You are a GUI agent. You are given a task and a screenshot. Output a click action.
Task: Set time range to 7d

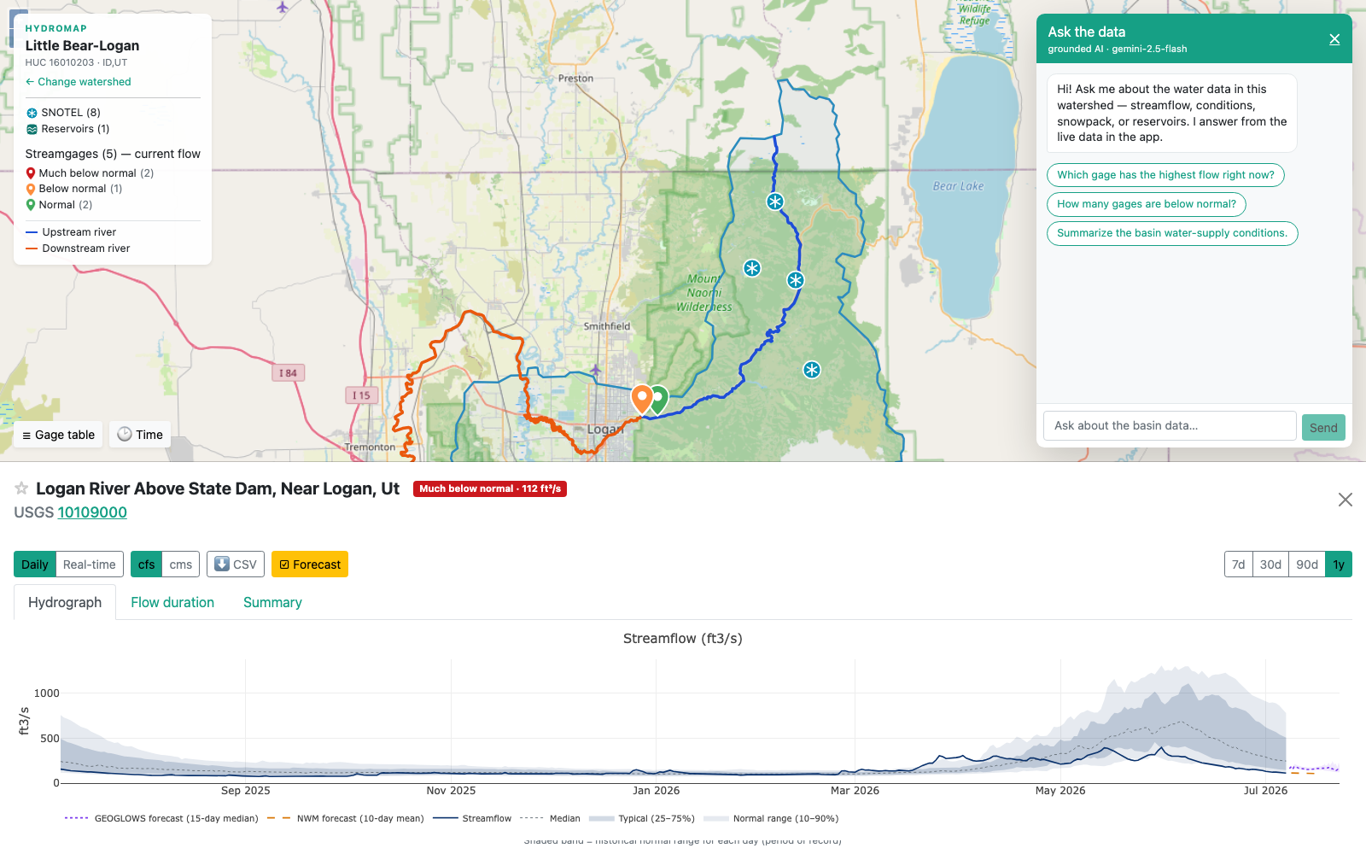point(1239,564)
